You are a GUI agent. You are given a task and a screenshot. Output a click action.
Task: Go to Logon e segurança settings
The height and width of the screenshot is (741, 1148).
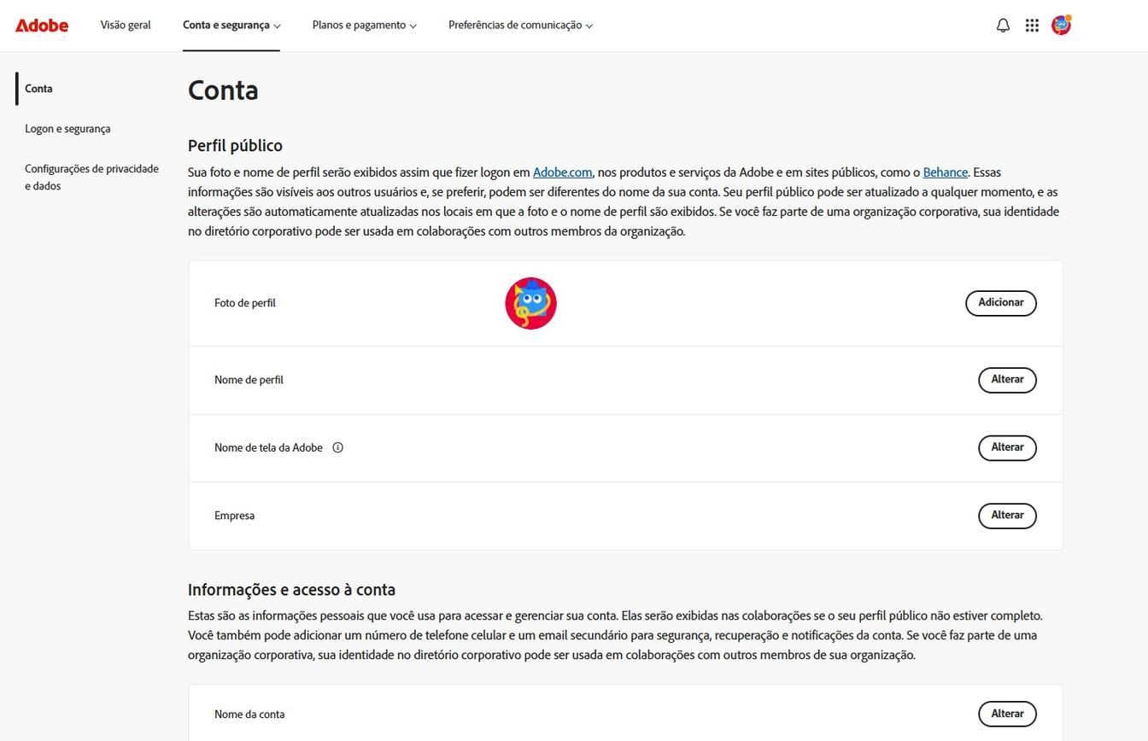coord(67,128)
